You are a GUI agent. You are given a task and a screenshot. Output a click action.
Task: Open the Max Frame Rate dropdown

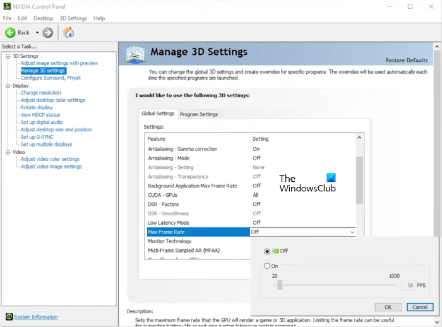tap(352, 232)
